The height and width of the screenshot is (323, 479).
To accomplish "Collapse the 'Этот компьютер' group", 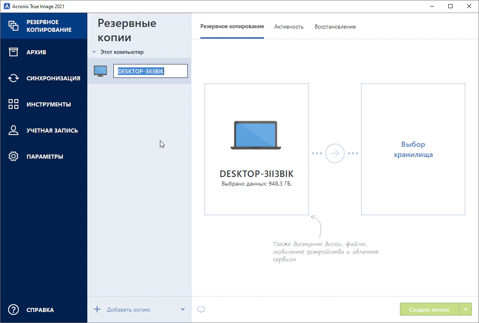I will pos(94,52).
